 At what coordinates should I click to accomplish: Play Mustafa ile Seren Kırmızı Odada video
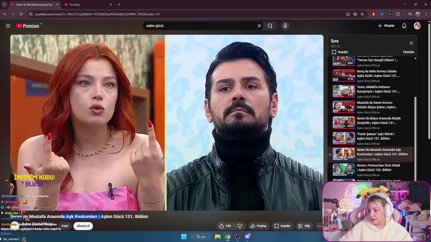click(x=371, y=107)
